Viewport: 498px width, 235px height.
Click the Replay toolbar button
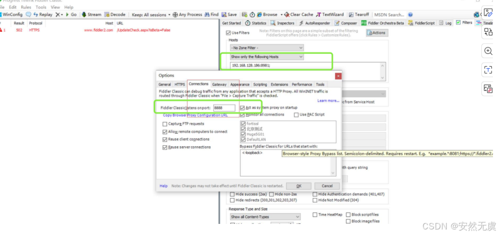[43, 15]
